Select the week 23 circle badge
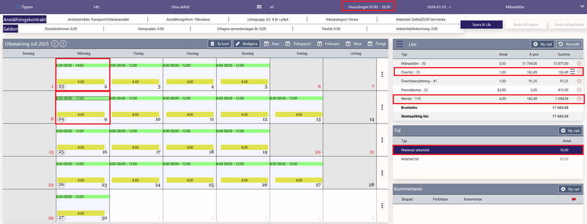 (61, 86)
